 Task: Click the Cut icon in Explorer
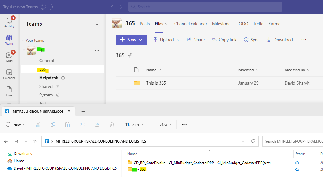point(38,124)
